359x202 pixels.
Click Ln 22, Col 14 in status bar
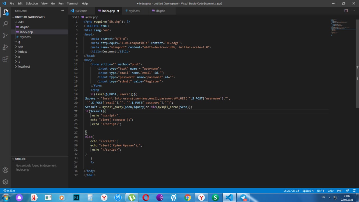291,190
